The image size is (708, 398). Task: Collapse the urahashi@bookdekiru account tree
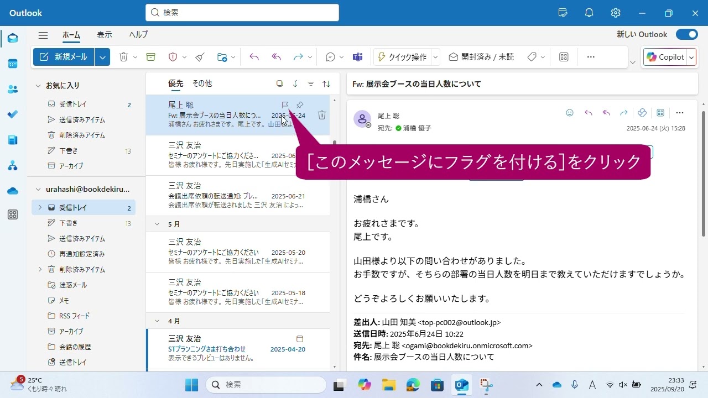click(38, 189)
